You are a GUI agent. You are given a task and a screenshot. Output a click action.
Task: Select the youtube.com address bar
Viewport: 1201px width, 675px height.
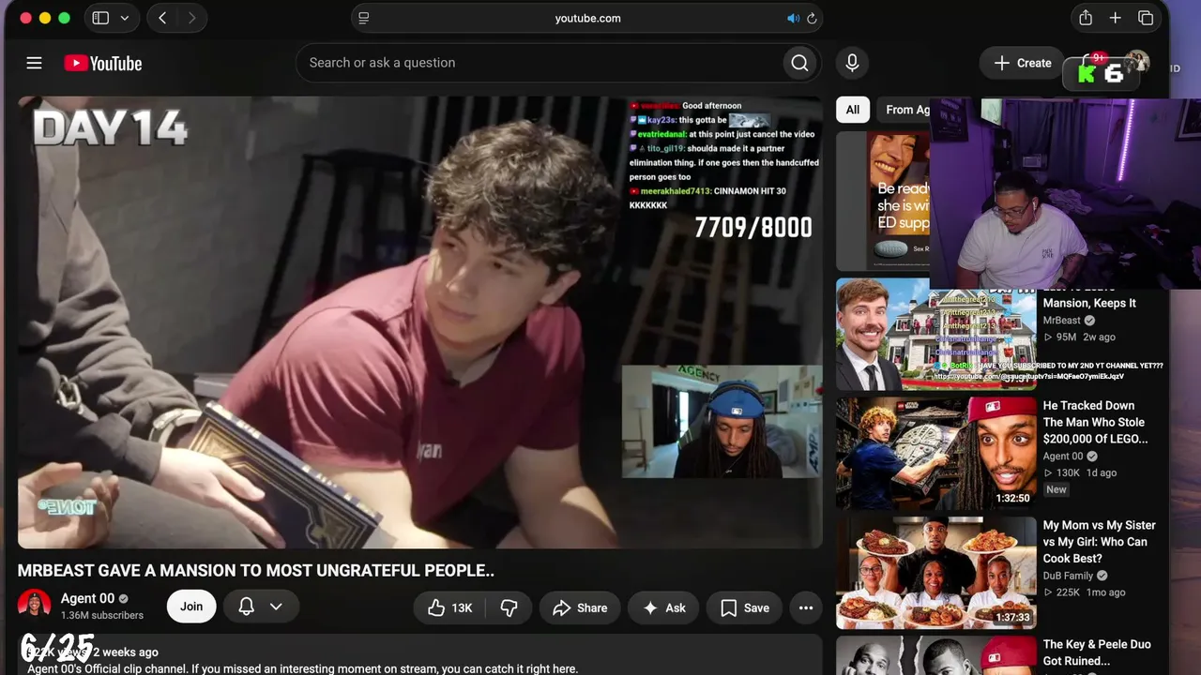[x=587, y=18]
